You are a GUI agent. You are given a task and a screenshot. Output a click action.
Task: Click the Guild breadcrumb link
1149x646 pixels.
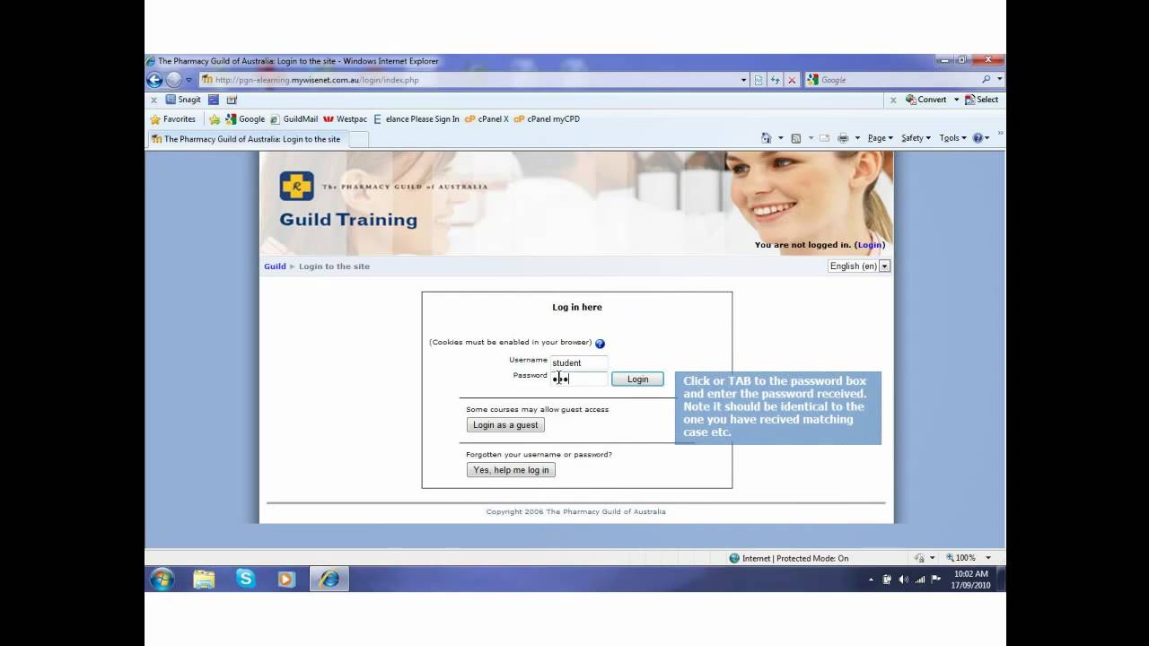coord(275,266)
